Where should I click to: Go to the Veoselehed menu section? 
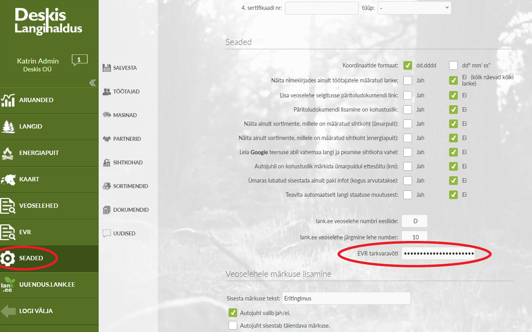[49, 206]
